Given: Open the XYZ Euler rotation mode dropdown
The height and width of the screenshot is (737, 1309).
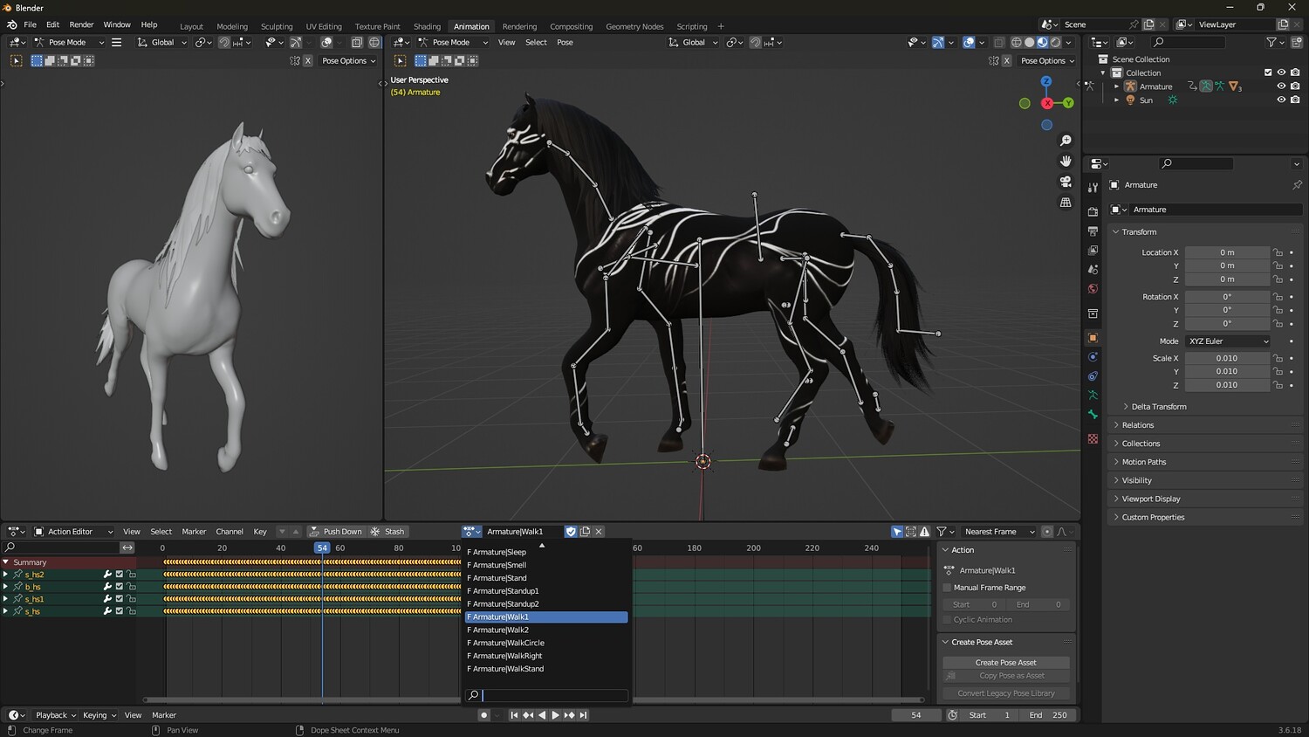Looking at the screenshot, I should (x=1228, y=341).
